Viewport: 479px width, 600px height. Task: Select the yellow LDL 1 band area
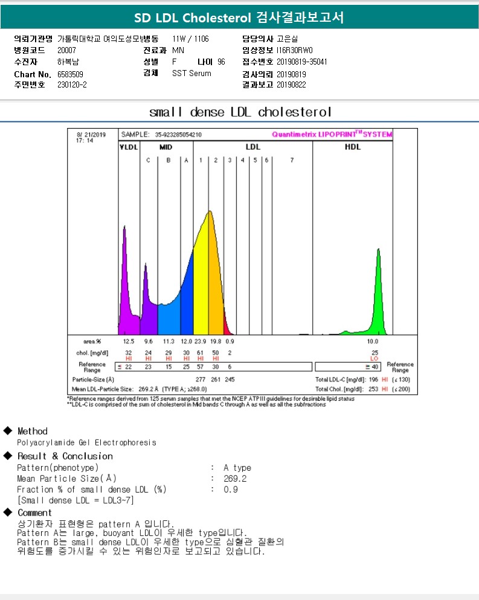click(201, 284)
